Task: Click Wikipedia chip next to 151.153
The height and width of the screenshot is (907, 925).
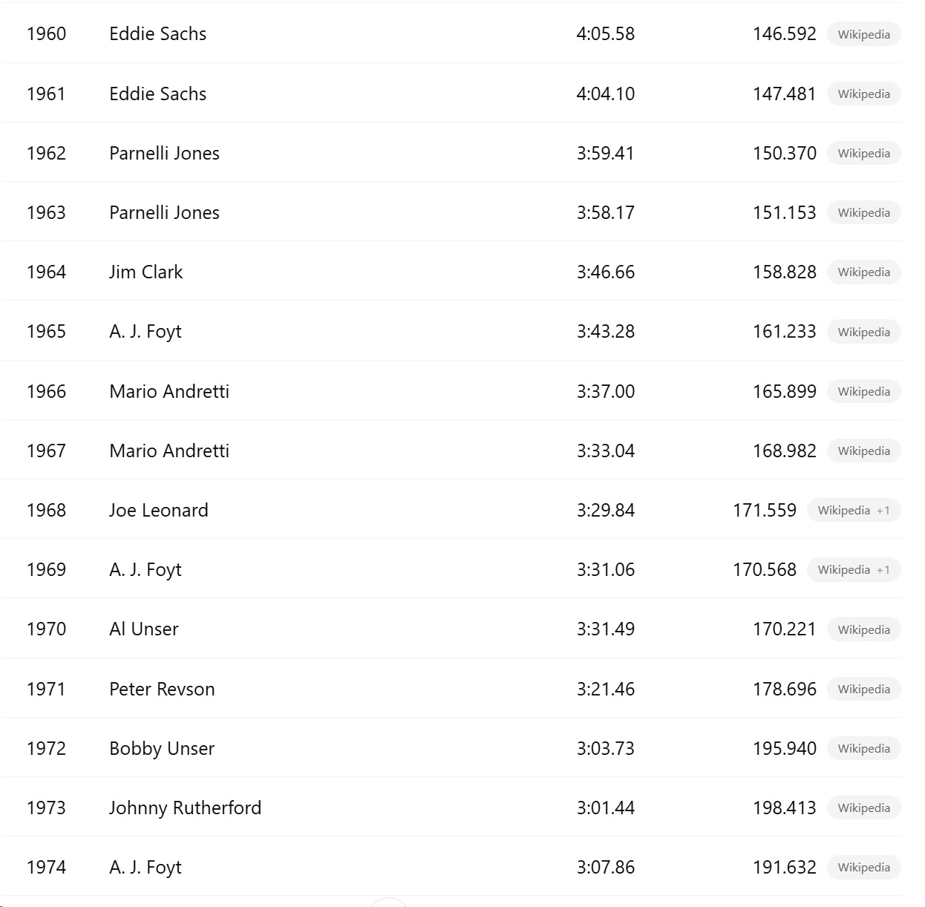Action: click(x=863, y=212)
